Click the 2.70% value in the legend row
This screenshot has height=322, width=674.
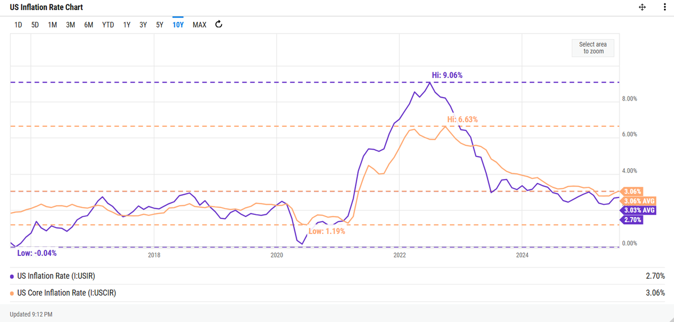click(655, 276)
